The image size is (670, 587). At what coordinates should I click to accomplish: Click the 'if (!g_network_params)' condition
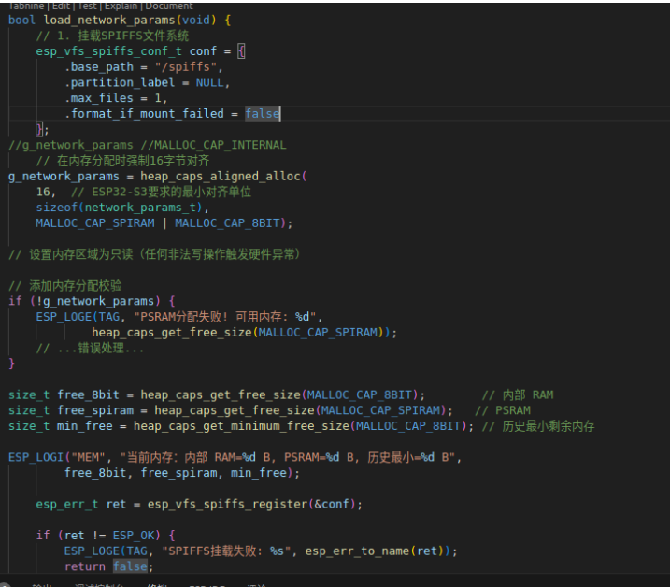[85, 301]
